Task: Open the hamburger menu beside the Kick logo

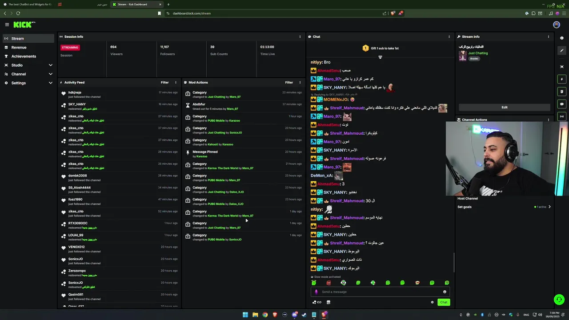Action: coord(7,25)
